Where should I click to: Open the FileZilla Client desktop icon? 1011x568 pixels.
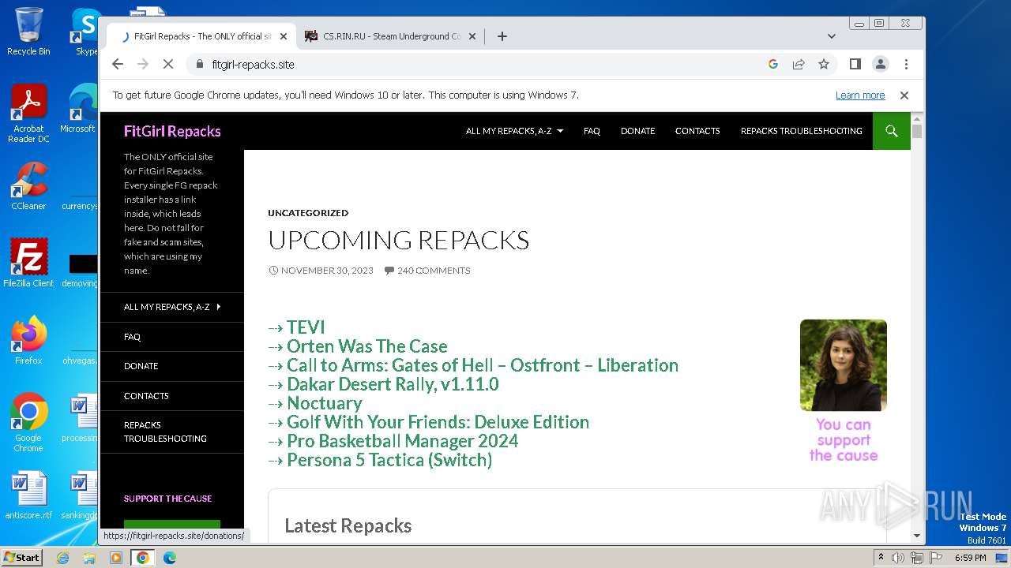28,263
